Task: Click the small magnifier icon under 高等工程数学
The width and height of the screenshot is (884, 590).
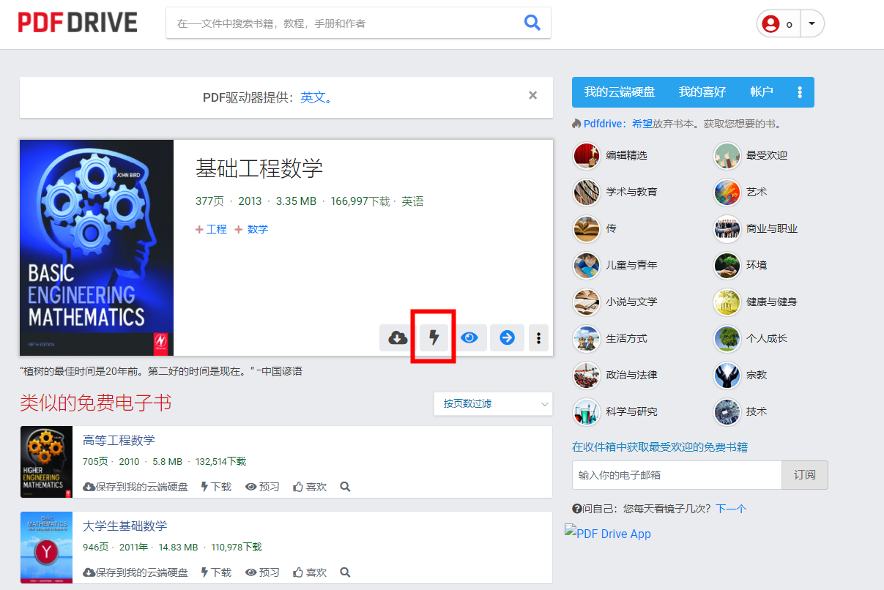Action: (x=344, y=485)
